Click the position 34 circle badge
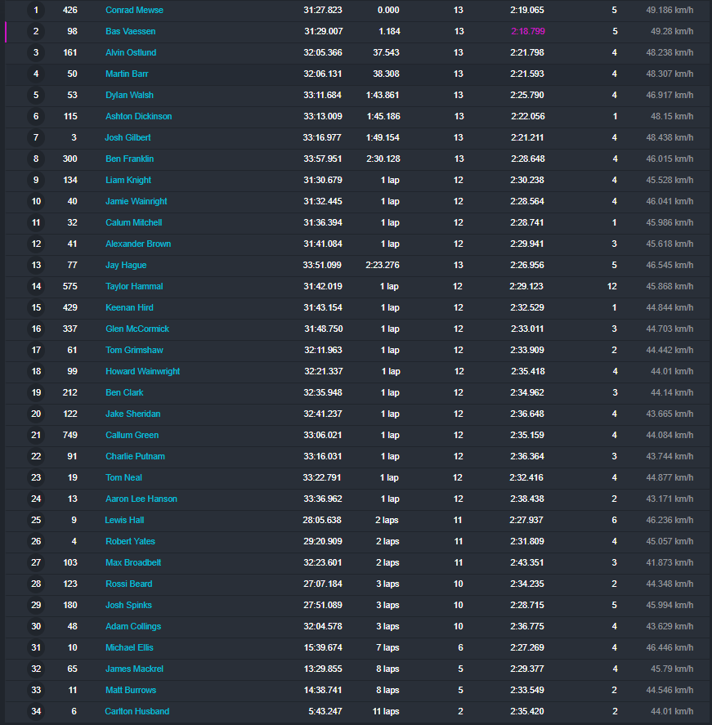 (36, 711)
